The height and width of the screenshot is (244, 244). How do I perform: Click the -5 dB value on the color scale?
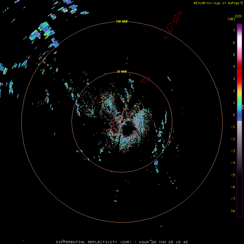coord(233,175)
